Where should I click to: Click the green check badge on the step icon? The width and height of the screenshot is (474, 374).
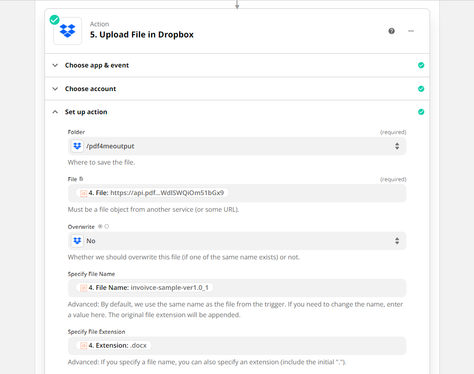coord(54,20)
